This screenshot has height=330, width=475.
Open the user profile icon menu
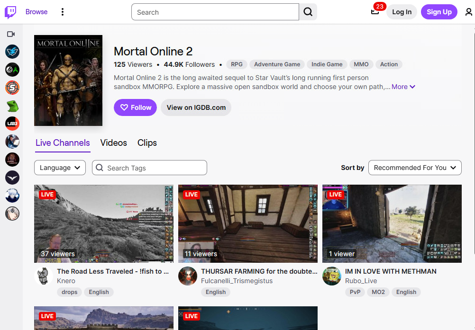pos(468,12)
